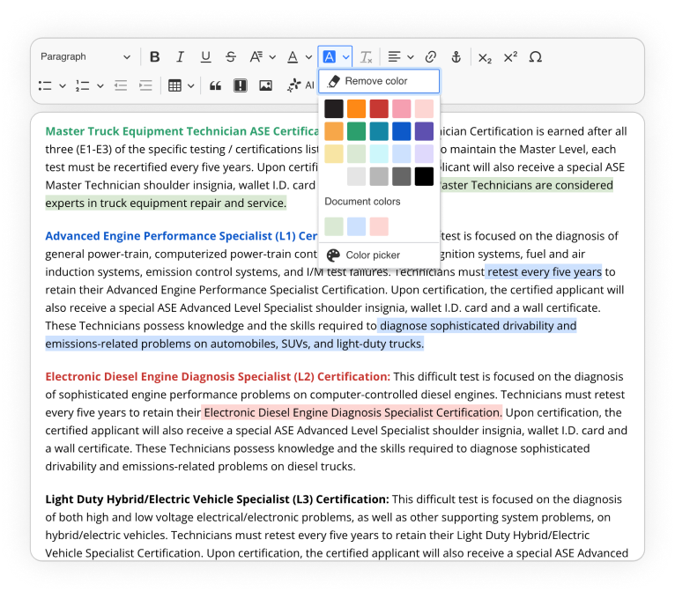Select the red color swatch

[379, 109]
